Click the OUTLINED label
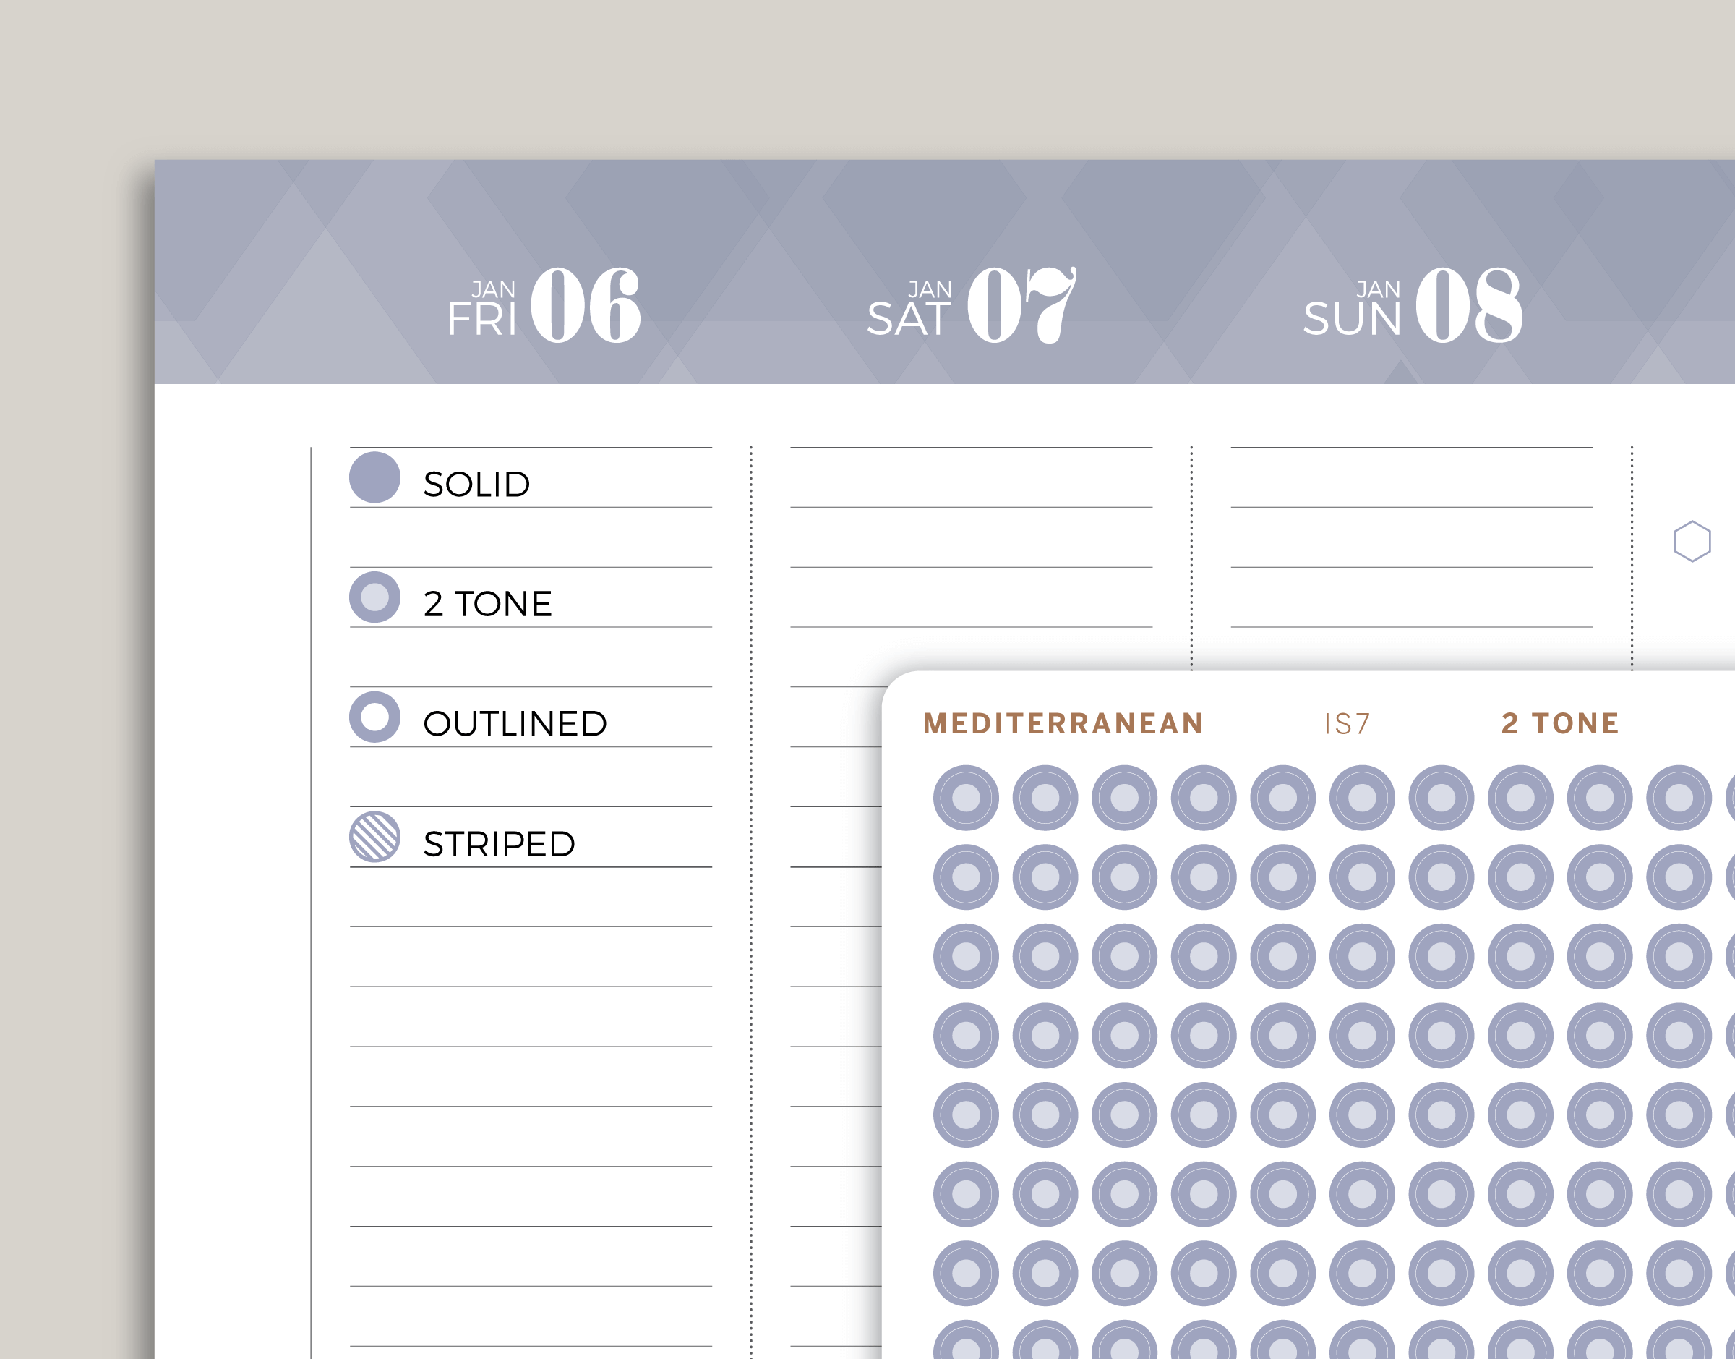The image size is (1735, 1359). pyautogui.click(x=515, y=724)
